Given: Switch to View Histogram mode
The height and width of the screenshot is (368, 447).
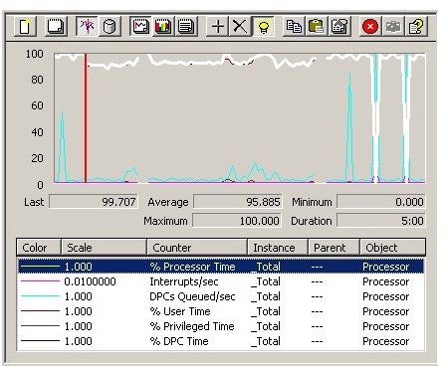Looking at the screenshot, I should 163,26.
